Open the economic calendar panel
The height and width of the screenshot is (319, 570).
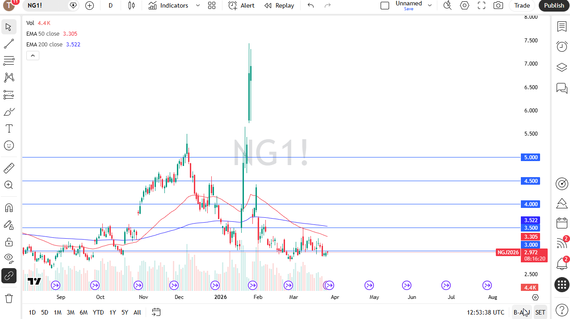pos(562,223)
